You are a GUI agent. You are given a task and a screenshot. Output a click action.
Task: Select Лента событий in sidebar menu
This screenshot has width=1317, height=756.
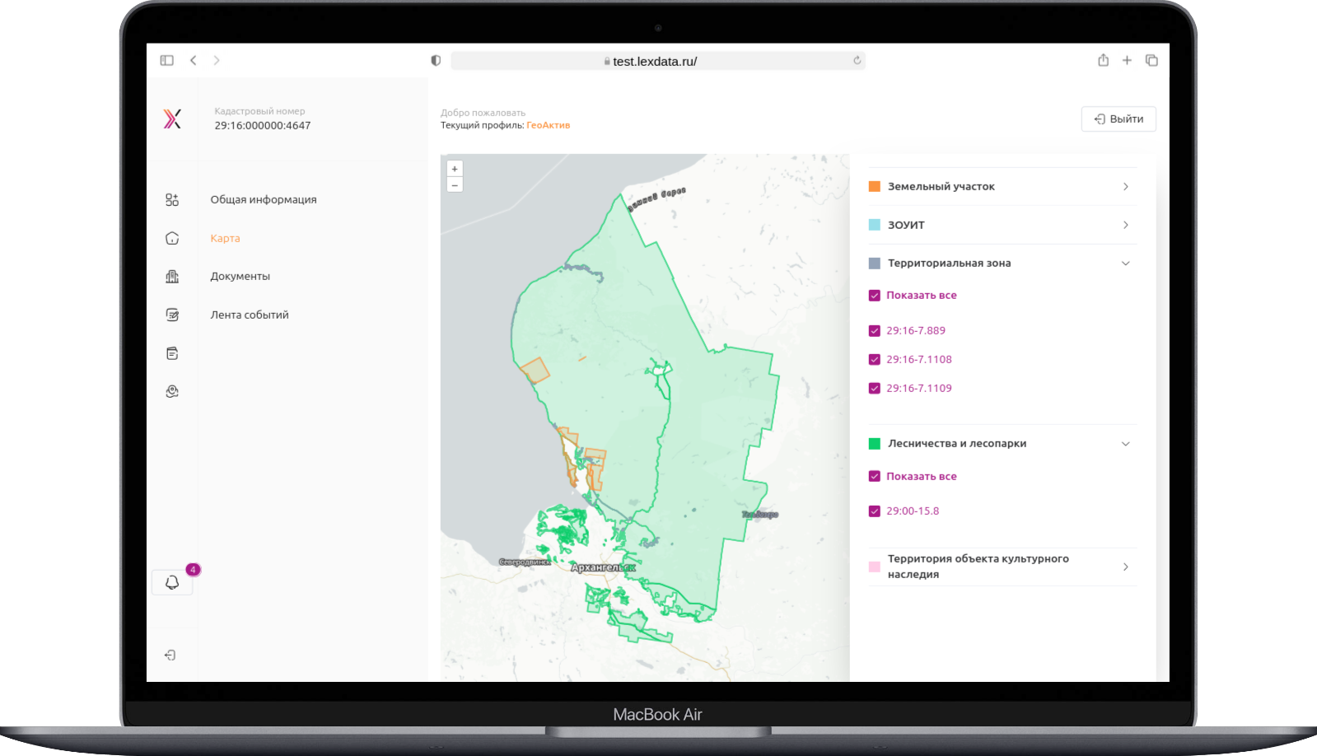click(249, 315)
